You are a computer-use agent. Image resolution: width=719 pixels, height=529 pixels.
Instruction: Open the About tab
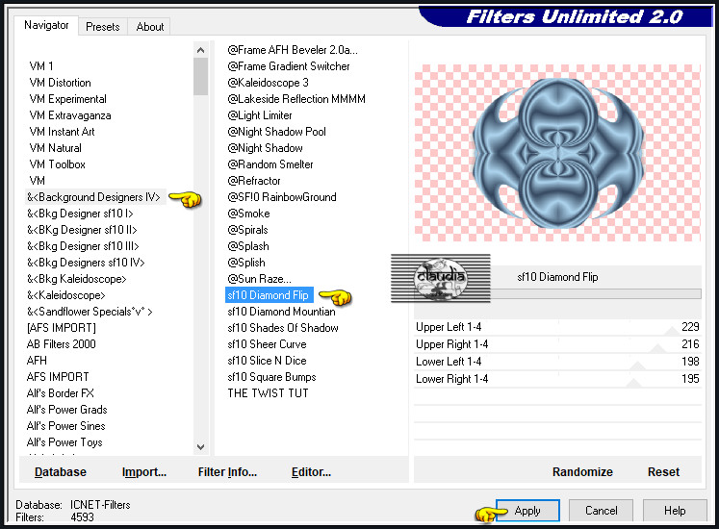pos(149,27)
